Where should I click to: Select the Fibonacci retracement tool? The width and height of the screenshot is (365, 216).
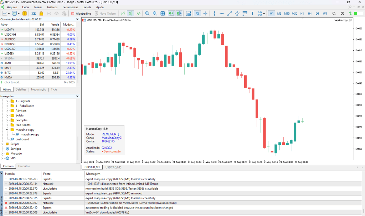coord(245,14)
